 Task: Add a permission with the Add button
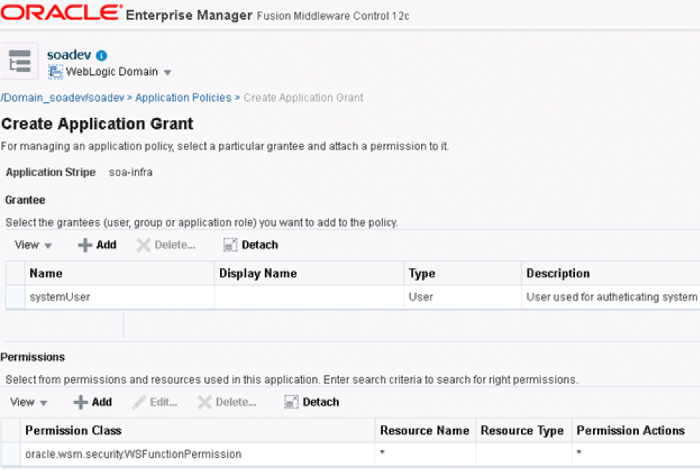tap(93, 402)
